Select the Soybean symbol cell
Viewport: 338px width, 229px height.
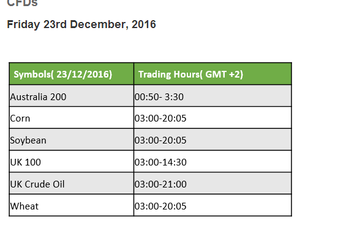click(72, 140)
